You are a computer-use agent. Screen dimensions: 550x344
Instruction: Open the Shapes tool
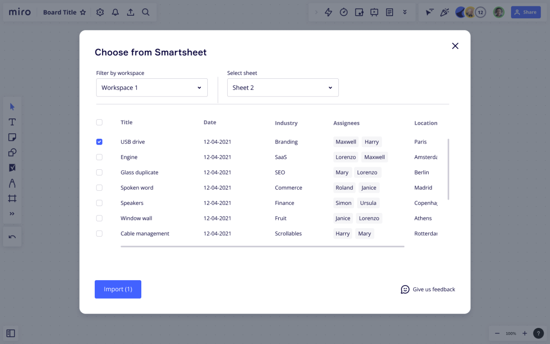12,152
